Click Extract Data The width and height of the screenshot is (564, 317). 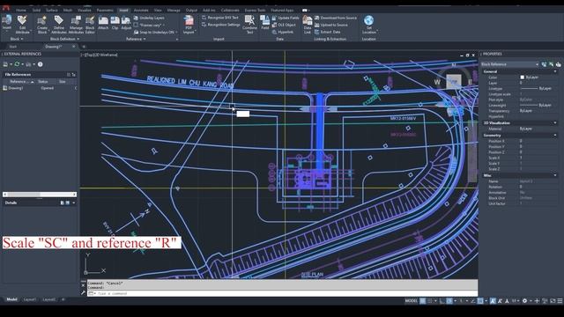pos(327,32)
